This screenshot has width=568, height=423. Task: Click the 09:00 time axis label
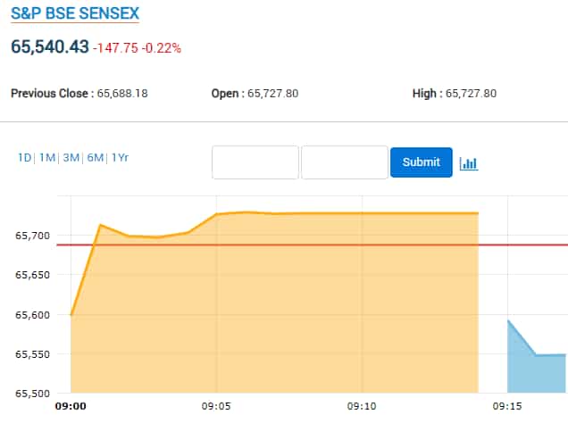point(71,405)
